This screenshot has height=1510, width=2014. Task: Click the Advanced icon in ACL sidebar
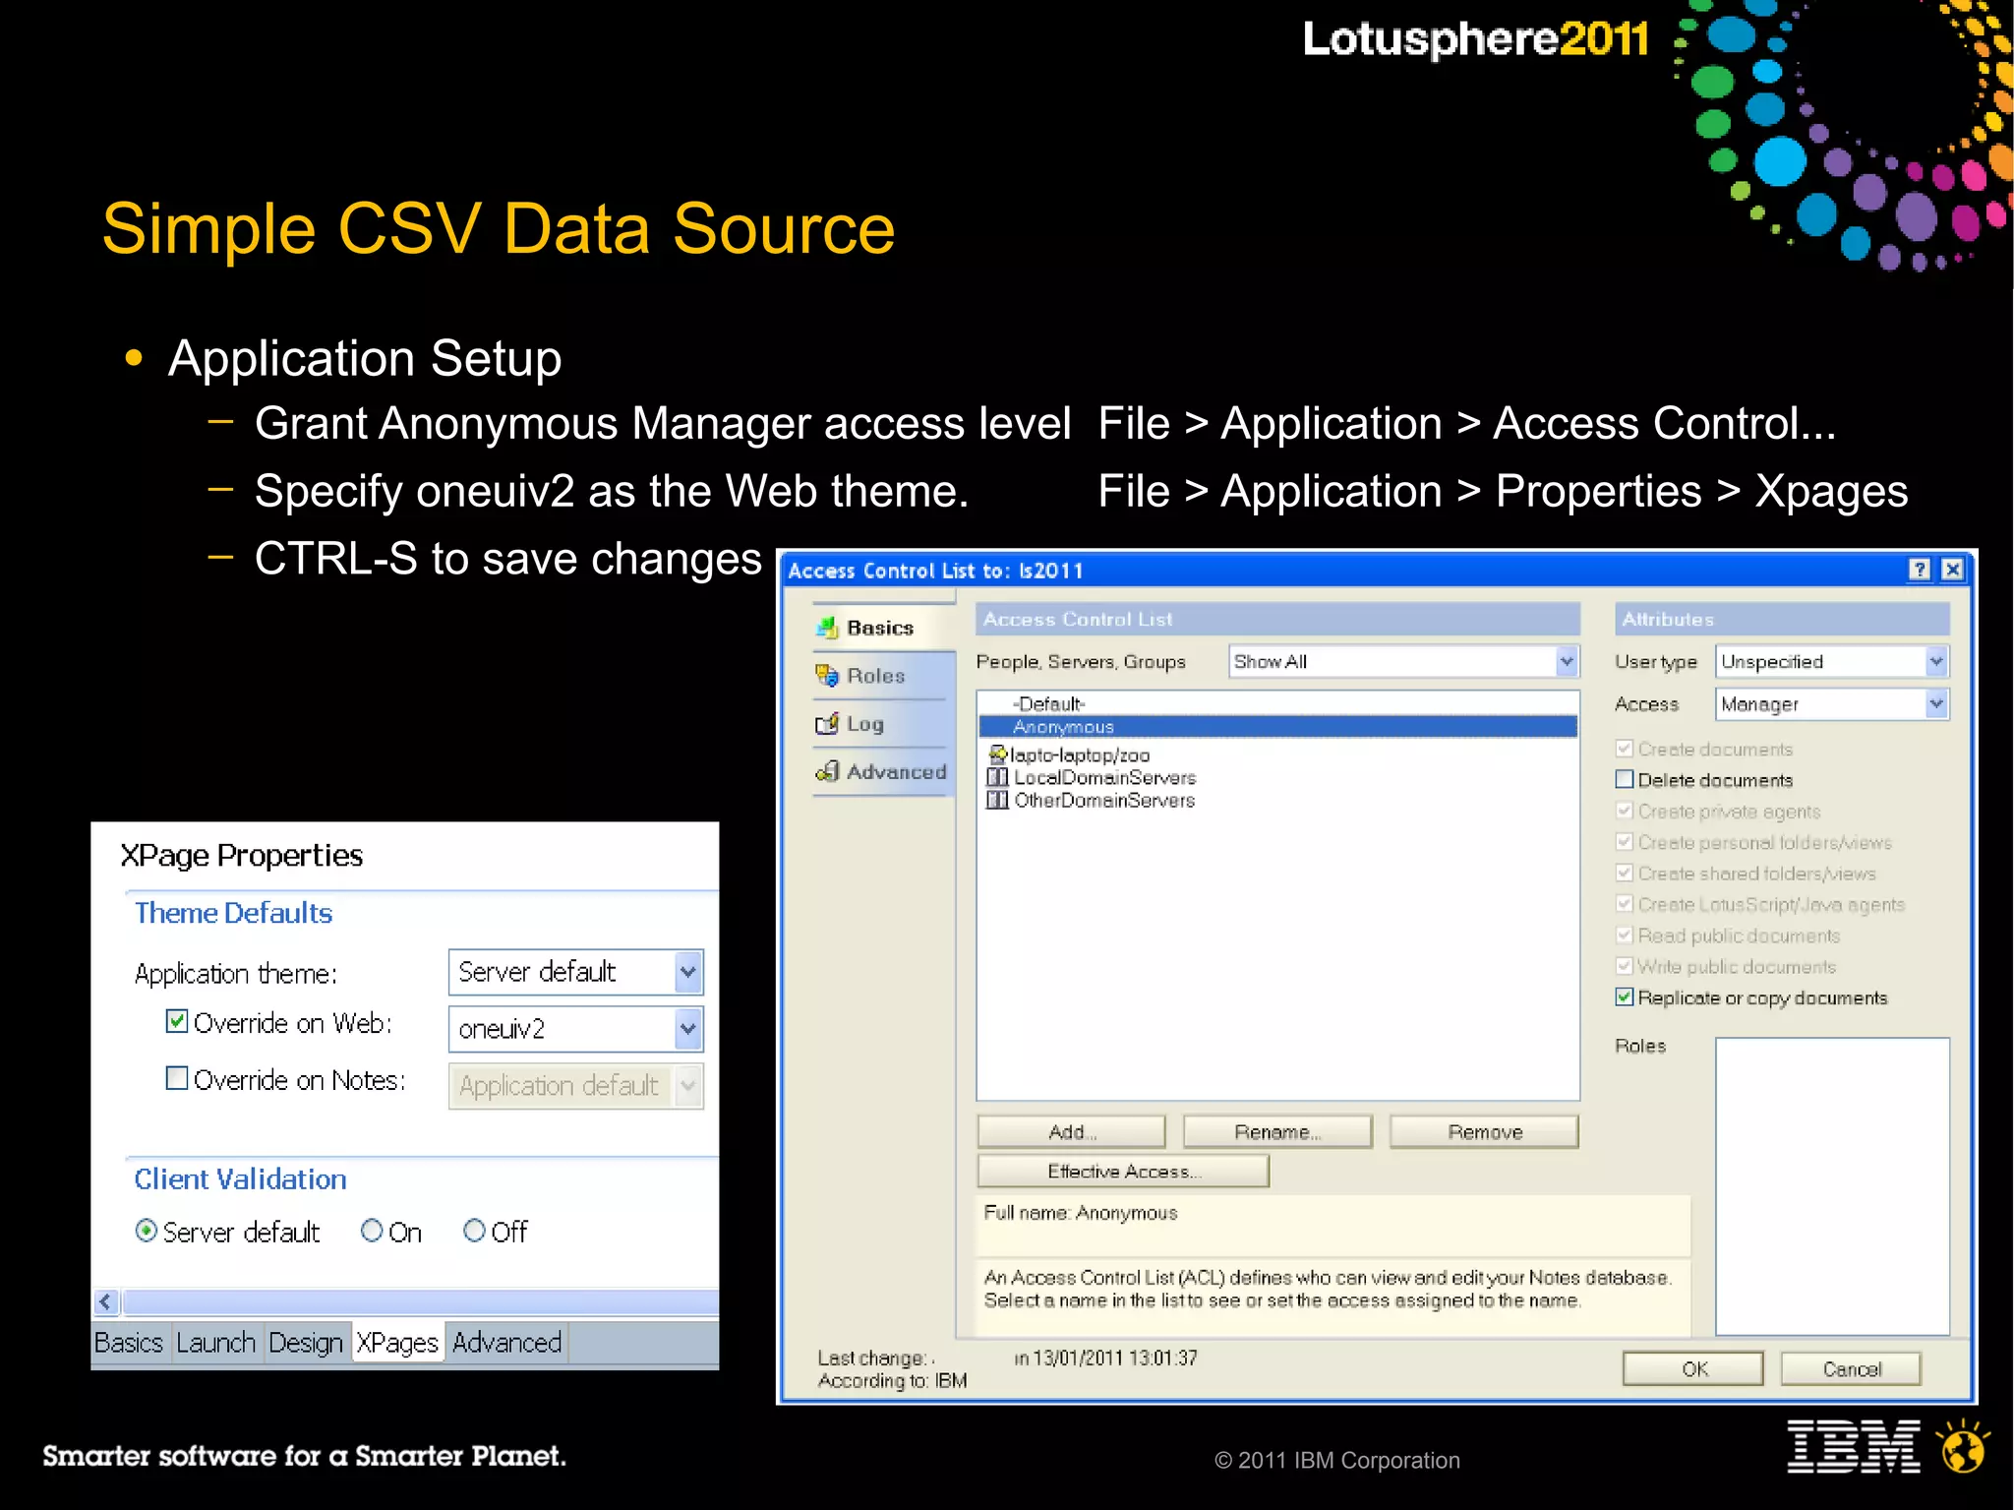coord(827,771)
